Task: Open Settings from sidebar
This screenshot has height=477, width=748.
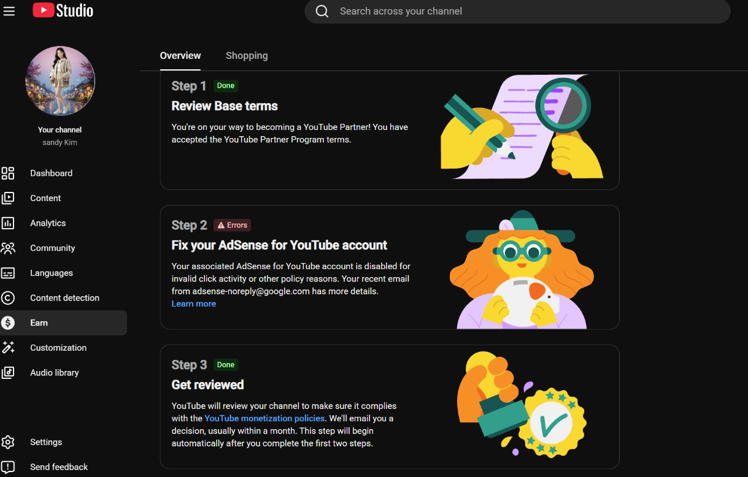Action: [64, 442]
